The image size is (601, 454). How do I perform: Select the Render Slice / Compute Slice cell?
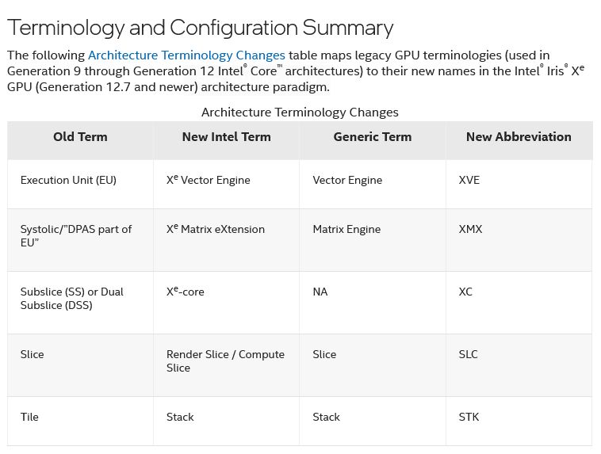tap(225, 361)
